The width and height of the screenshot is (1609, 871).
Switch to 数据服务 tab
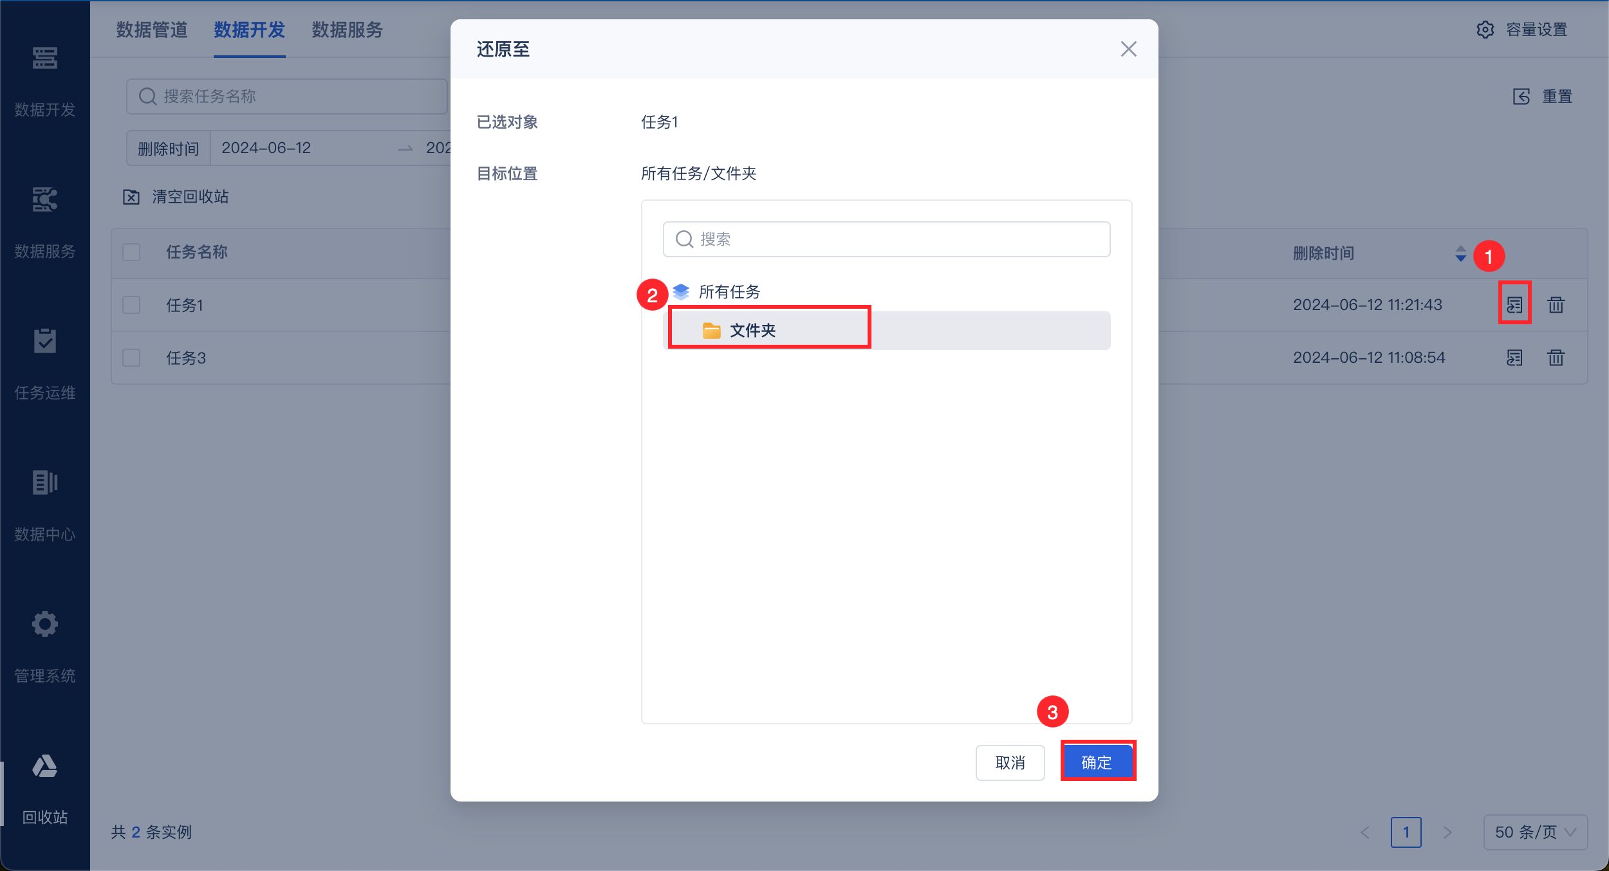click(x=347, y=30)
